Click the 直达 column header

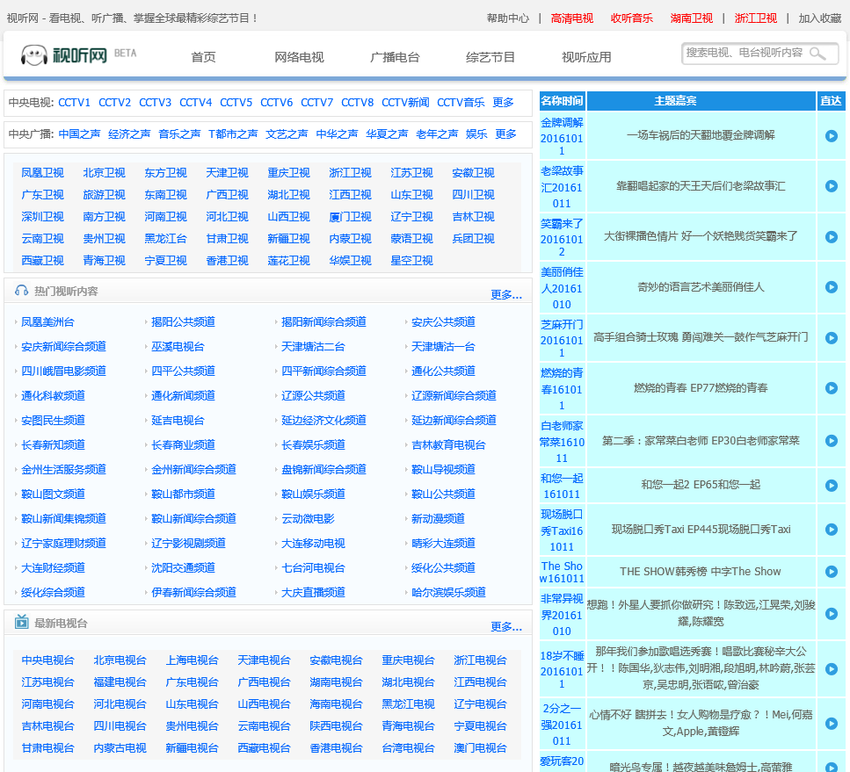(x=831, y=101)
